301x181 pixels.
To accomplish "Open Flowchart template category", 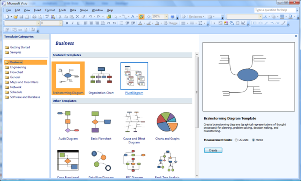I will tap(17, 72).
